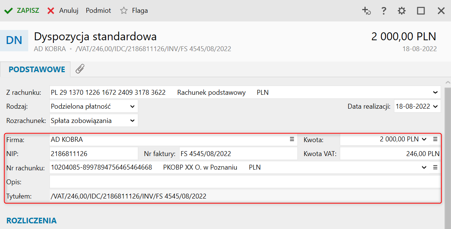
Task: Click the header subtitle AD KOBRA text
Action: tap(50, 49)
